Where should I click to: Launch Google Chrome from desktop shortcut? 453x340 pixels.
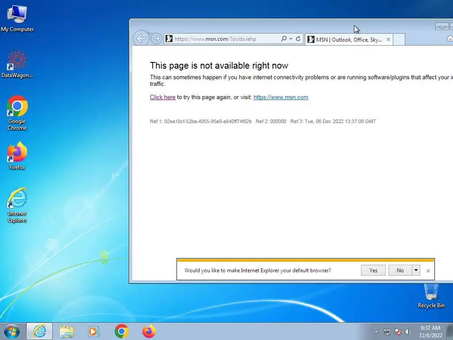point(17,113)
